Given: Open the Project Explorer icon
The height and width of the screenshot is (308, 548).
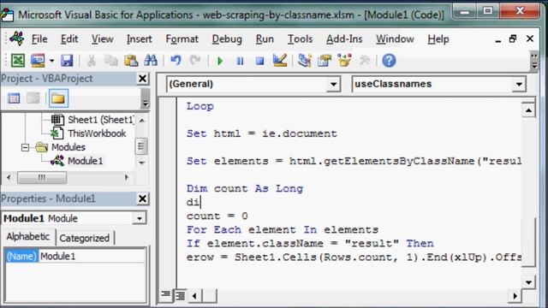Looking at the screenshot, I should [305, 61].
